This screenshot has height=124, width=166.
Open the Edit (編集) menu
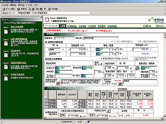(x=13, y=5)
